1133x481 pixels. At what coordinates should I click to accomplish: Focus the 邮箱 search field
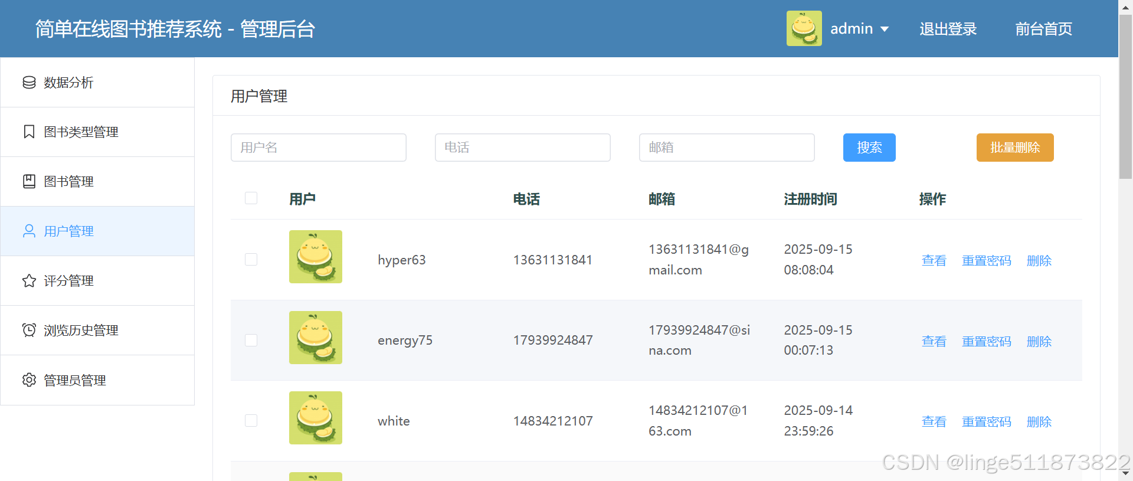click(x=727, y=148)
